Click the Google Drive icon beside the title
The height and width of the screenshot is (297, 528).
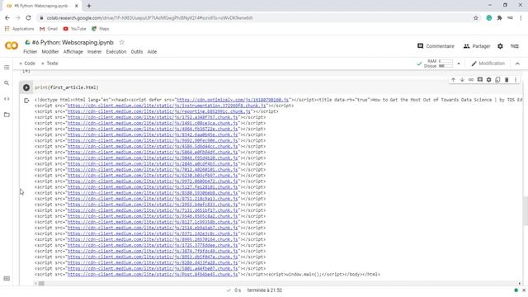pos(27,42)
